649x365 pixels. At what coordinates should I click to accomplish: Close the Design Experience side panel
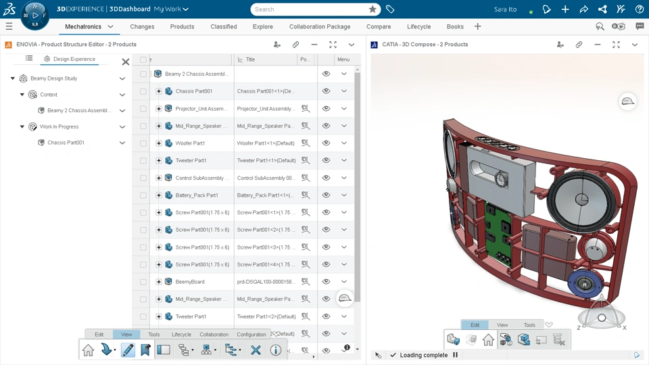[126, 62]
